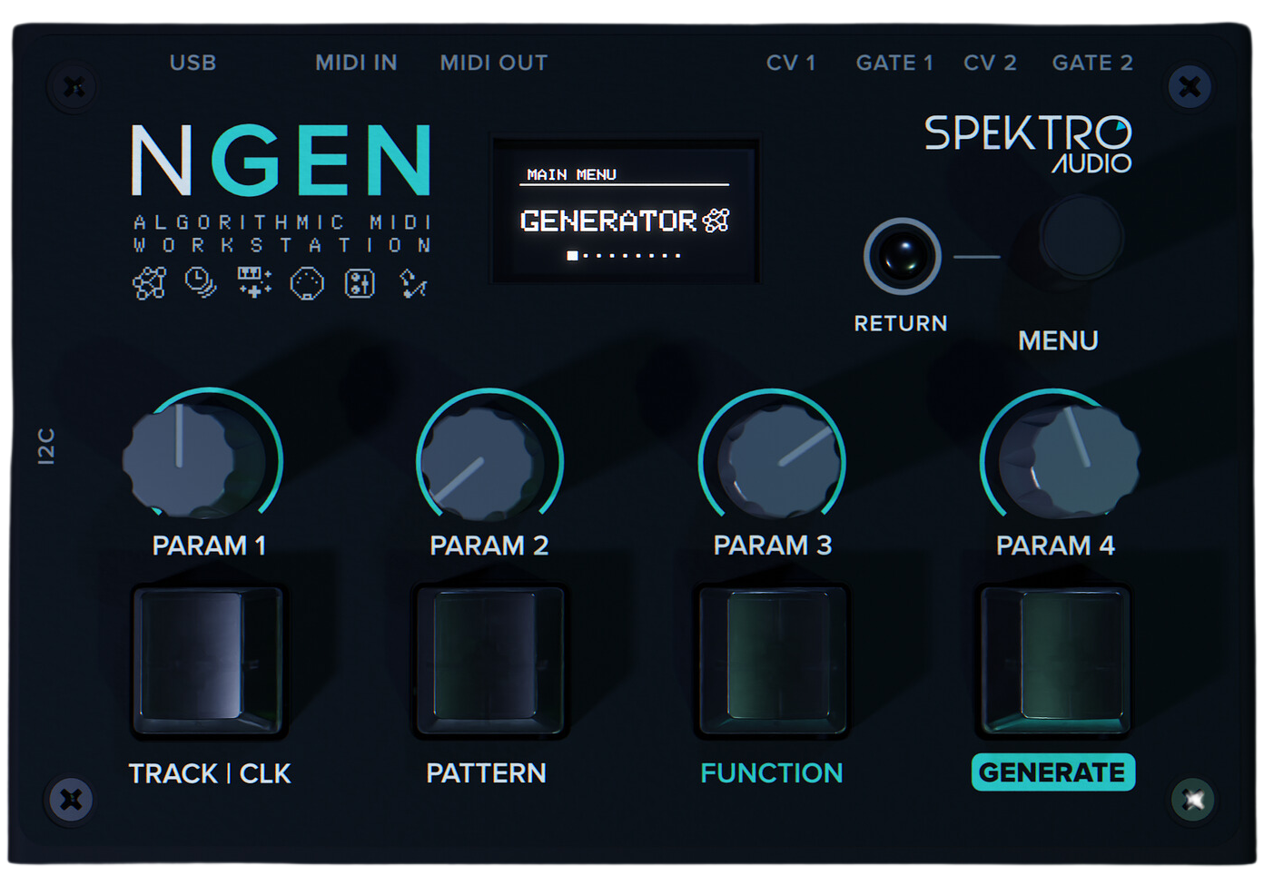Click the routing arrows icon under the logo
The height and width of the screenshot is (885, 1264).
[413, 283]
